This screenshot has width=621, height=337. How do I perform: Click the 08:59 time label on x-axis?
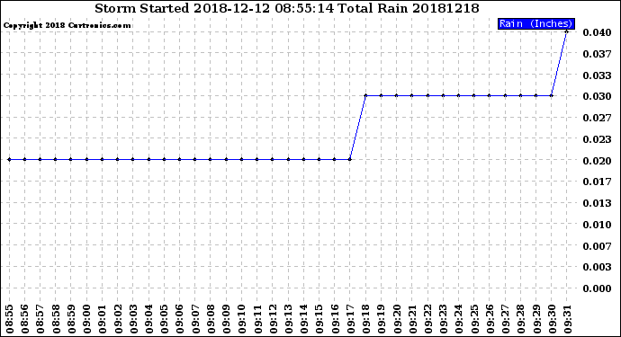pyautogui.click(x=71, y=319)
